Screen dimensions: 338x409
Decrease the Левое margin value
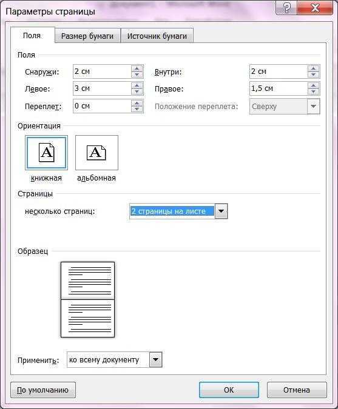(x=137, y=91)
